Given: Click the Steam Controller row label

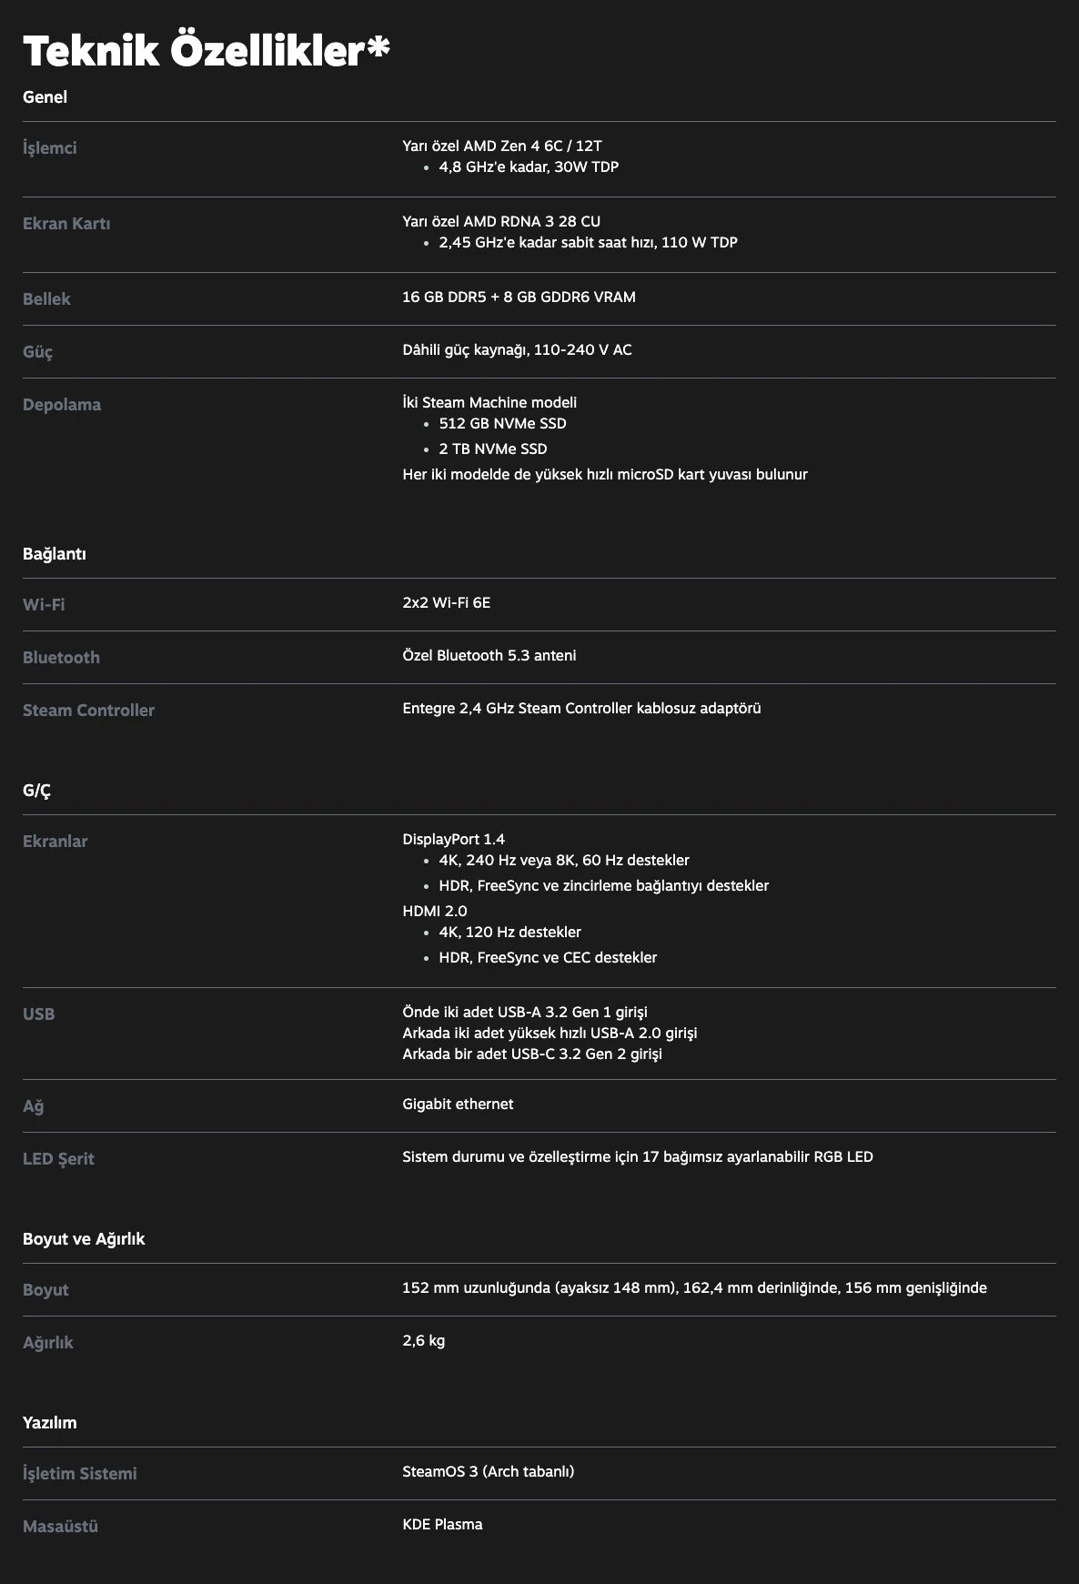Looking at the screenshot, I should pos(88,711).
